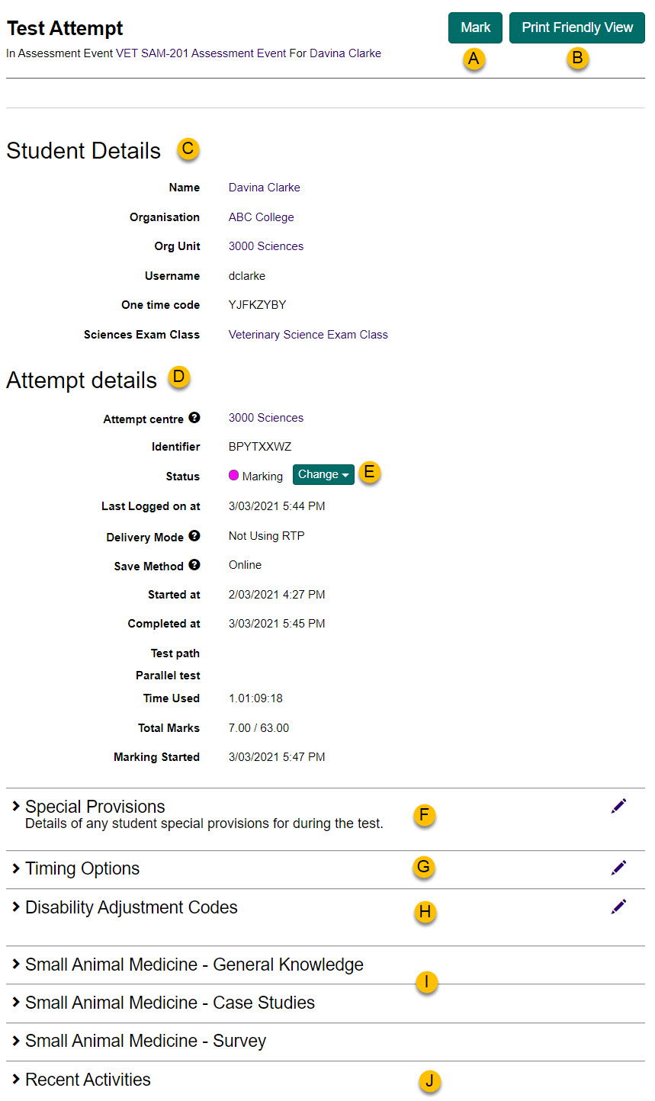The width and height of the screenshot is (655, 1101).
Task: Expand the Special Provisions section
Action: (x=95, y=807)
